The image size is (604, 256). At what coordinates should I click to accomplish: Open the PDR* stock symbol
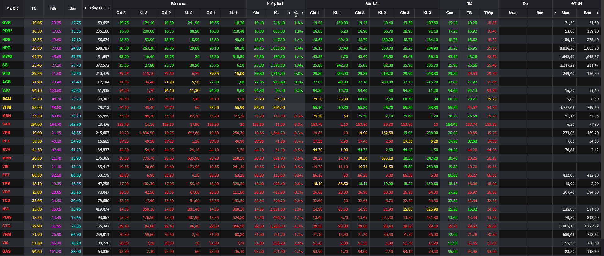click(x=7, y=31)
